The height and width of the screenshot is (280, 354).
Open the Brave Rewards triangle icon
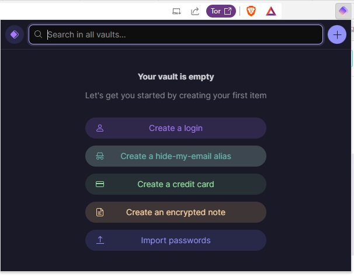click(270, 11)
